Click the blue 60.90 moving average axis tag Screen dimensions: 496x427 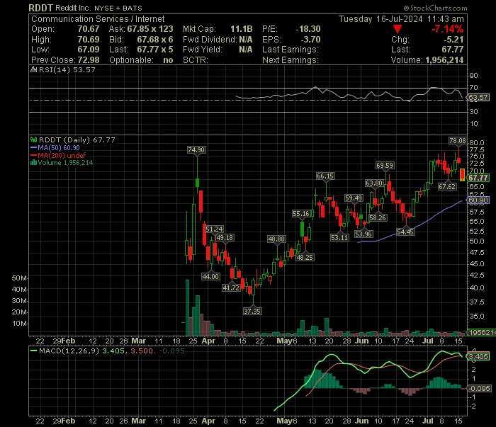coord(478,200)
